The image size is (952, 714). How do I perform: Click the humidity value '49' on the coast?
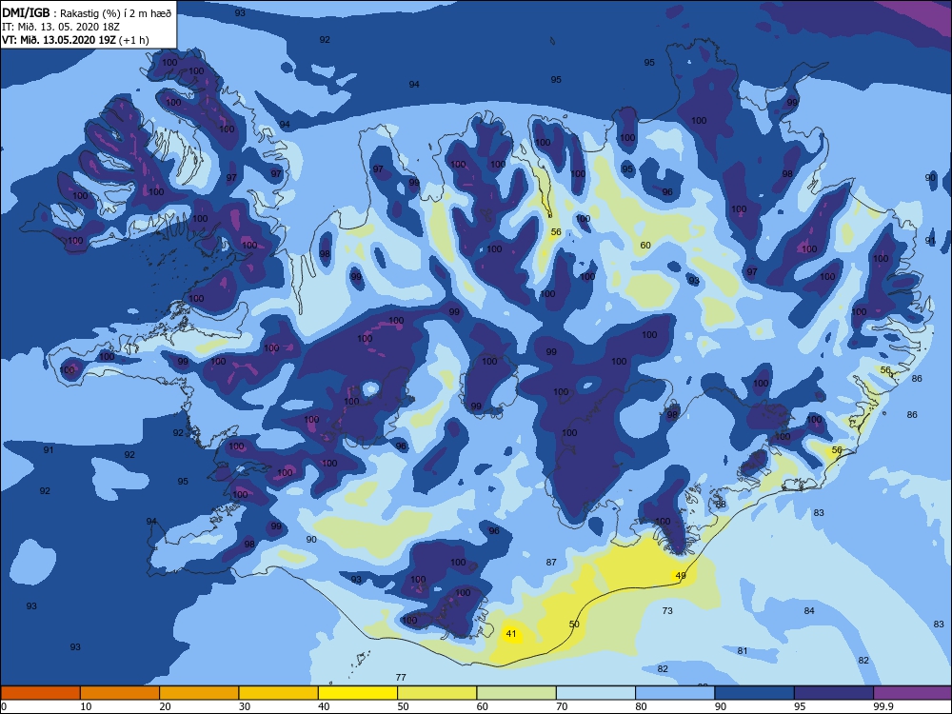681,576
